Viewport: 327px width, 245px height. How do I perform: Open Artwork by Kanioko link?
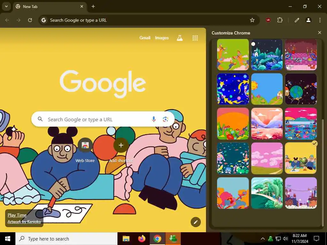point(24,222)
